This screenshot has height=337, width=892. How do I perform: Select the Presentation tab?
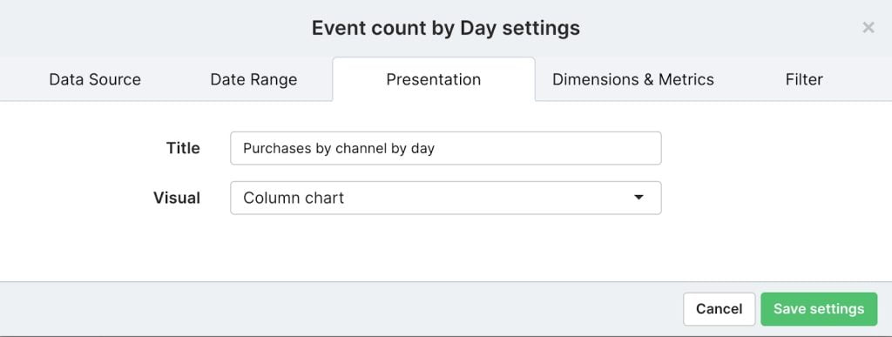pos(434,79)
